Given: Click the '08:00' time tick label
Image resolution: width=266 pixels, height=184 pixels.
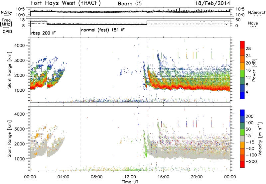Looking at the screenshot, I should [97, 177].
